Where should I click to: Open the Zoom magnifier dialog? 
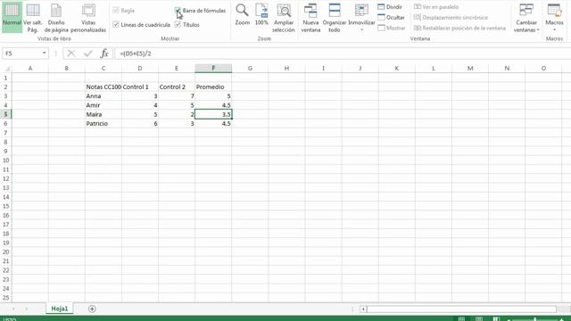pos(242,15)
